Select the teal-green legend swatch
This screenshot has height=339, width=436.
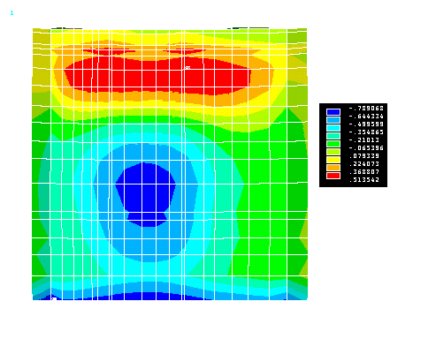click(x=333, y=136)
